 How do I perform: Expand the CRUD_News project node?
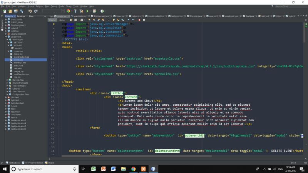(x=6, y=22)
